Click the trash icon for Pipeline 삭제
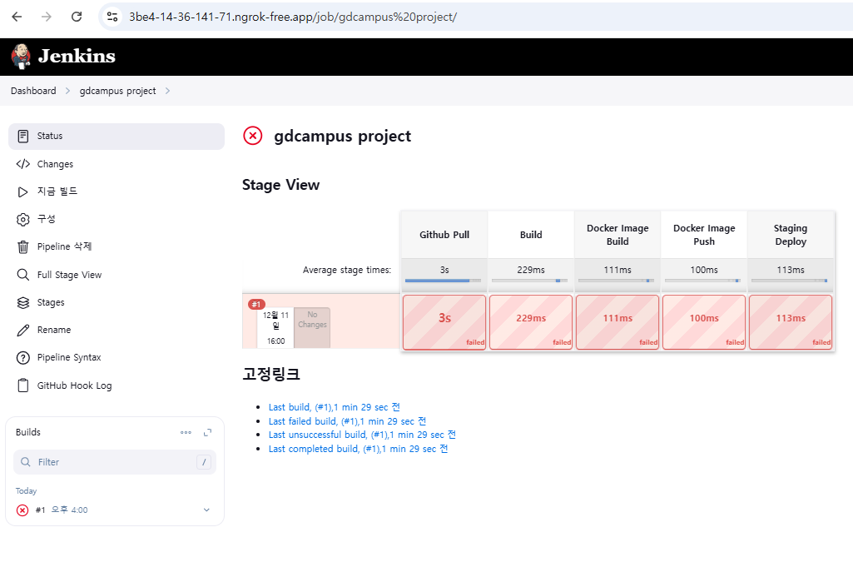853x567 pixels. click(22, 247)
